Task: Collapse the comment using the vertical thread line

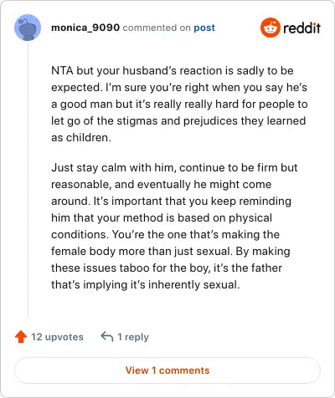Action: pyautogui.click(x=28, y=179)
